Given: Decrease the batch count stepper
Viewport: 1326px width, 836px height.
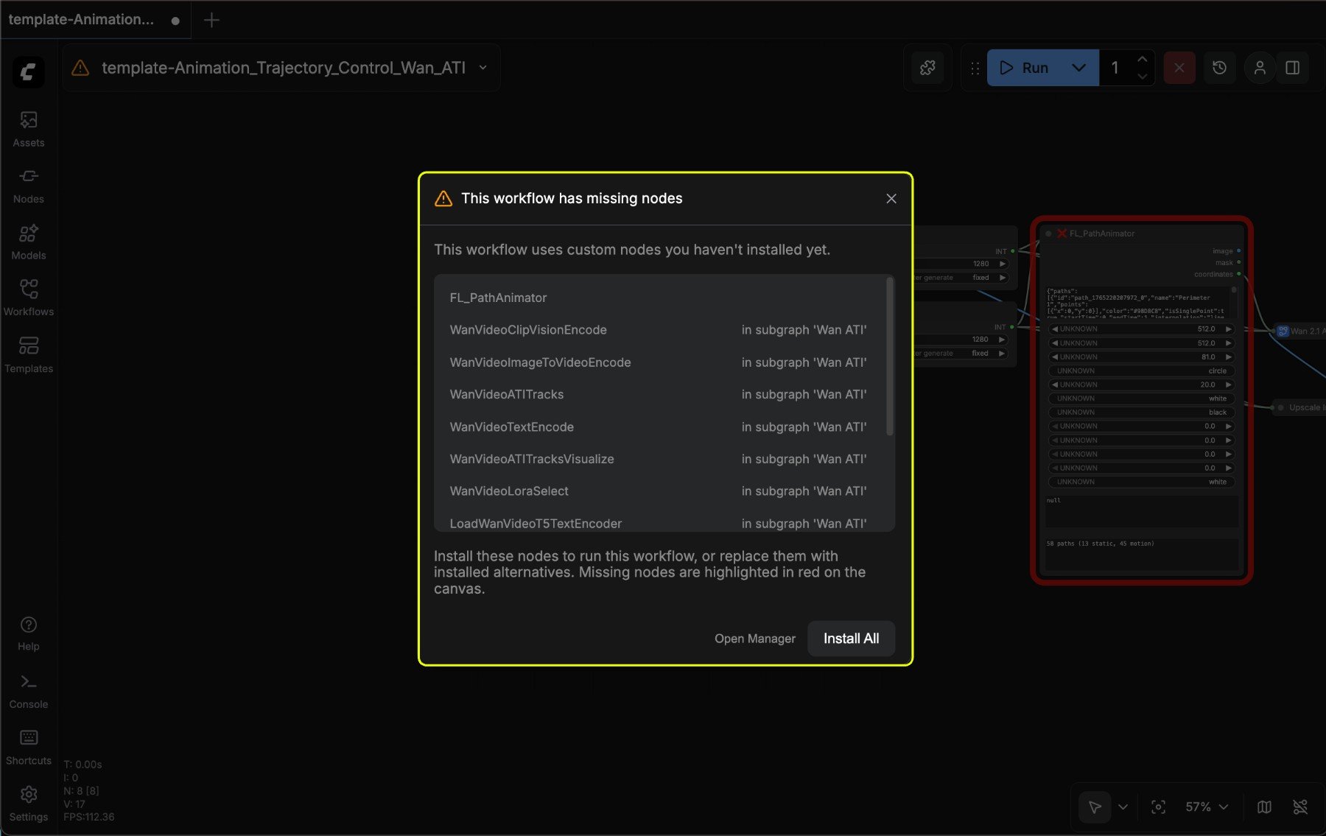Looking at the screenshot, I should [x=1142, y=77].
